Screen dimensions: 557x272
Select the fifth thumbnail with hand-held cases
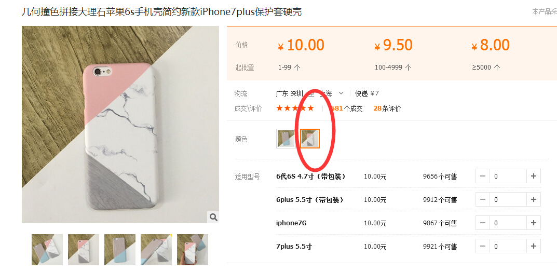coord(193,250)
